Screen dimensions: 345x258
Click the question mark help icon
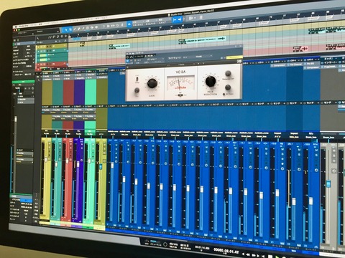click(104, 27)
